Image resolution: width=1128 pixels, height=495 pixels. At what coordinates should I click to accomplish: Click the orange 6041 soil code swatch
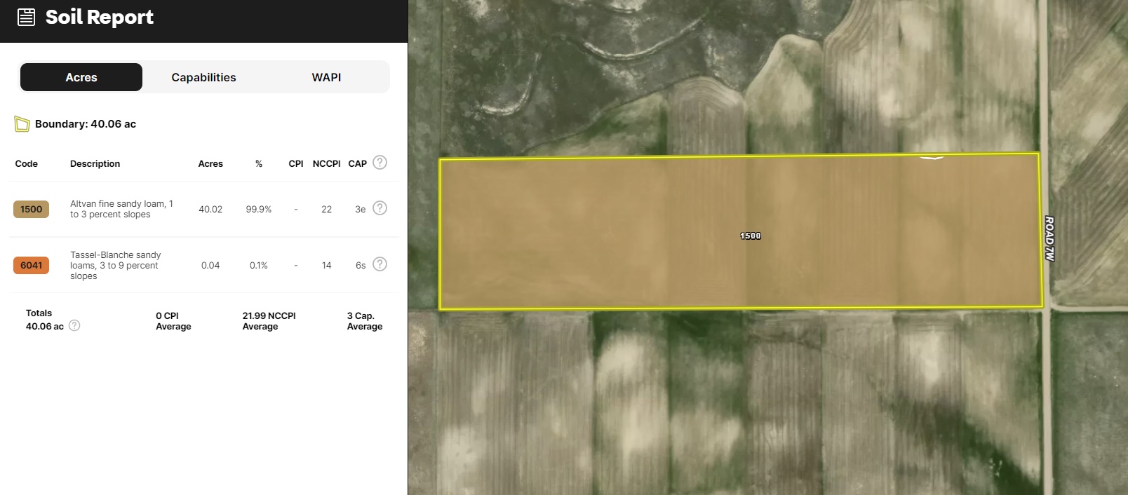[x=31, y=265]
